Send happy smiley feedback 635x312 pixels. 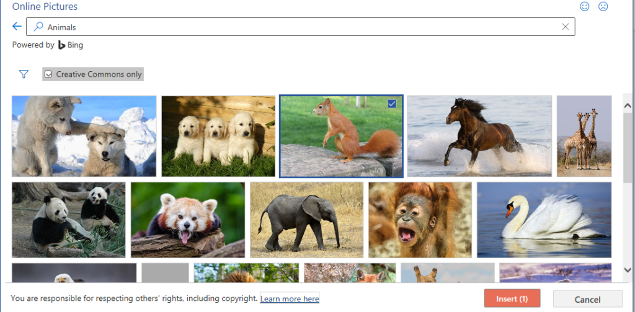pos(584,6)
